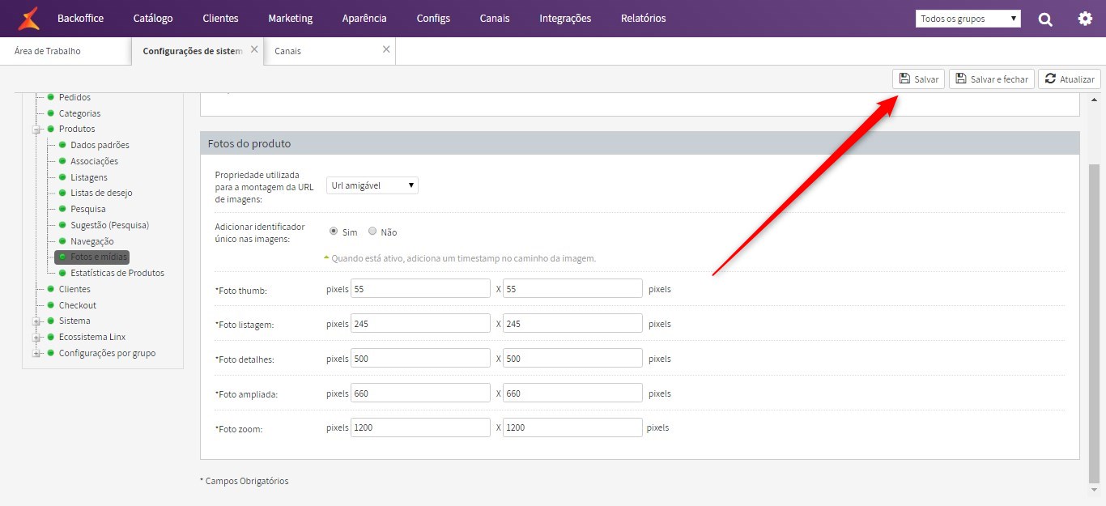Select Clientes in the tree
This screenshot has height=506, width=1106.
(x=74, y=289)
